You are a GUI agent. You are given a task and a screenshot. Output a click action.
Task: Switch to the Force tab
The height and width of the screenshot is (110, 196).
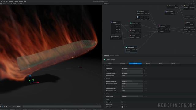(161, 64)
